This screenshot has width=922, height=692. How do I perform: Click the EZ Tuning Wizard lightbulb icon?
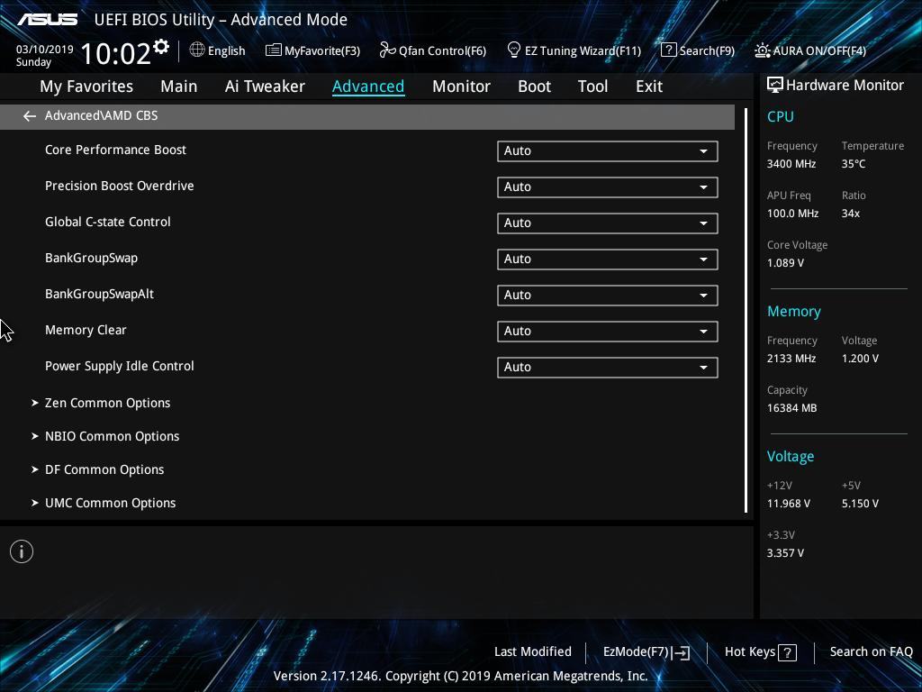[513, 50]
